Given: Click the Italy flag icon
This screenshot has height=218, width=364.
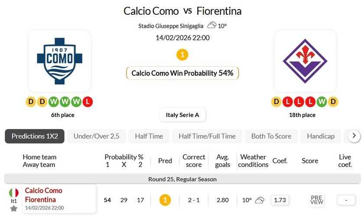Looking at the screenshot, I should [x=14, y=193].
